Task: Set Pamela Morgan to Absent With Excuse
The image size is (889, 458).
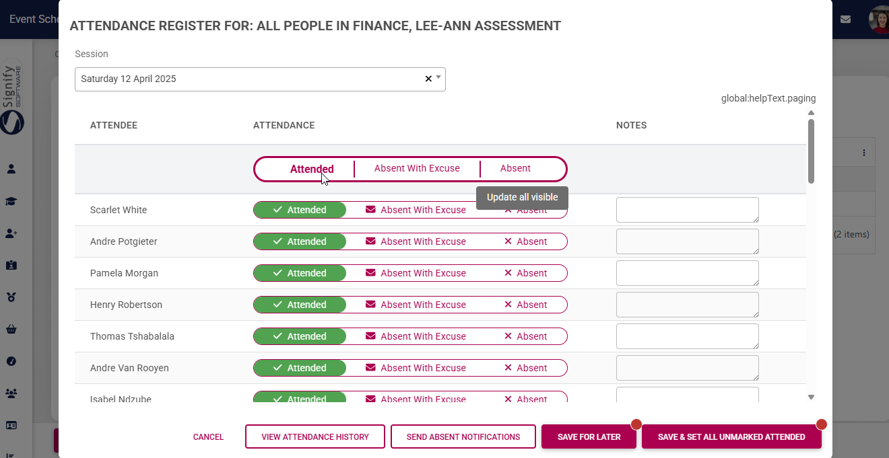Action: coord(416,273)
